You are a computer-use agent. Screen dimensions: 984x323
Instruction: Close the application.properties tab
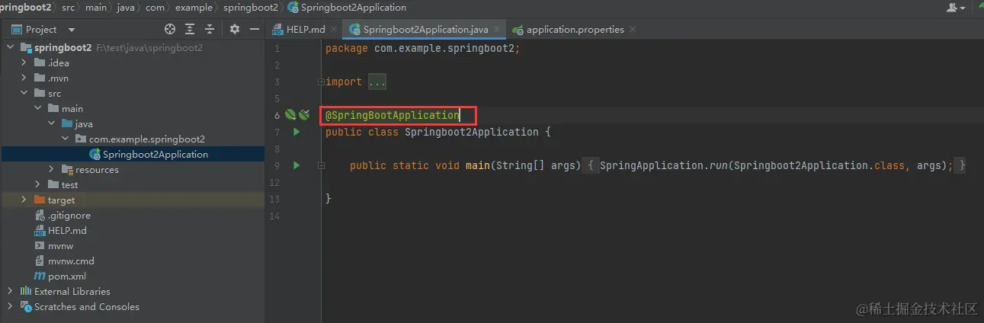coord(633,30)
